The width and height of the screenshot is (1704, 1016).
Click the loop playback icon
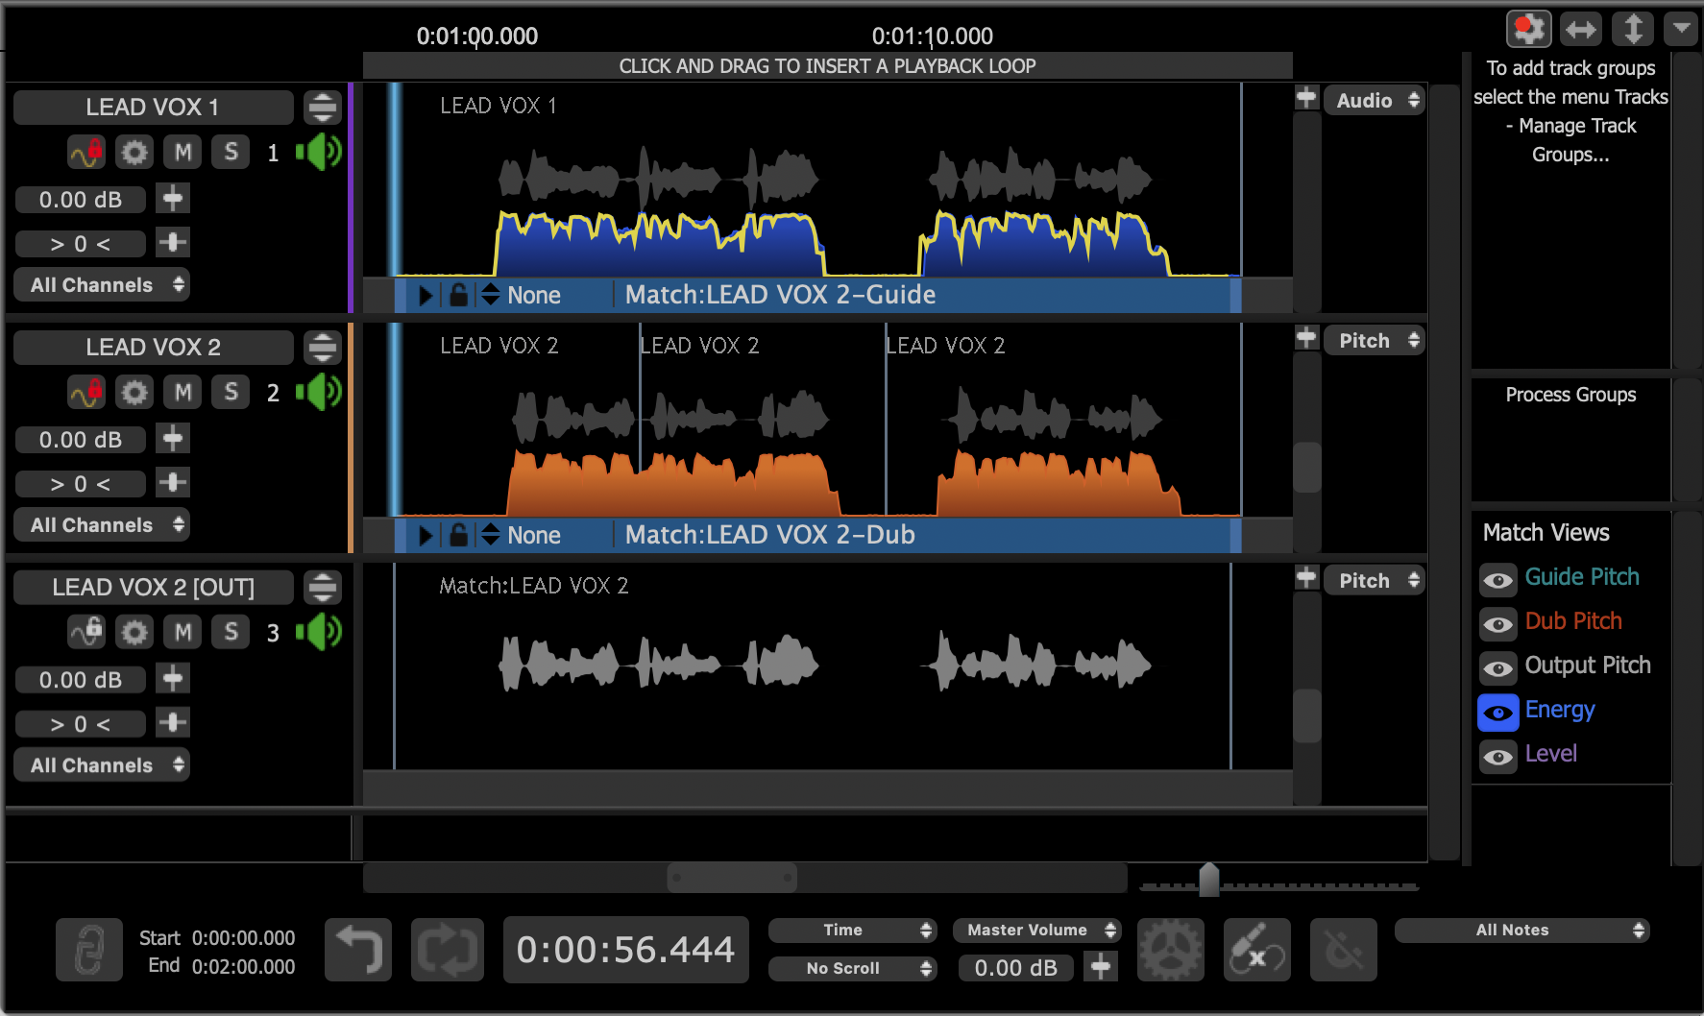tap(447, 950)
